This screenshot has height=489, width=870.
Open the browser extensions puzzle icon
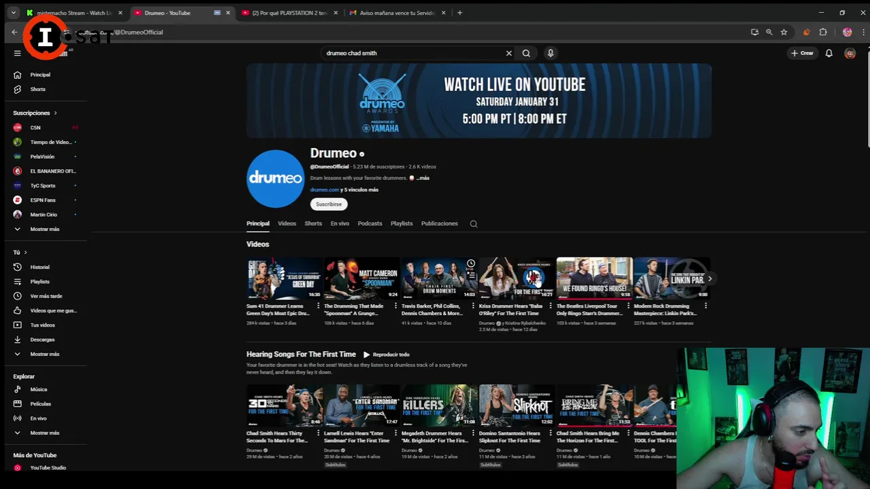tap(823, 32)
